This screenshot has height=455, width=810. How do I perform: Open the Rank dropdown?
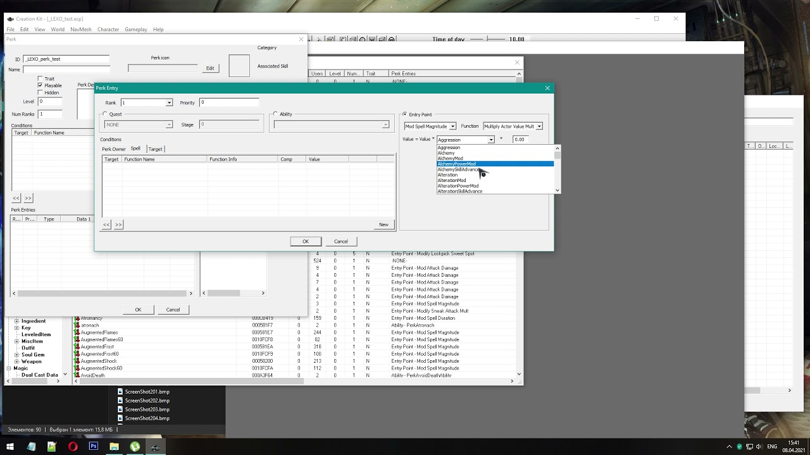coord(169,102)
